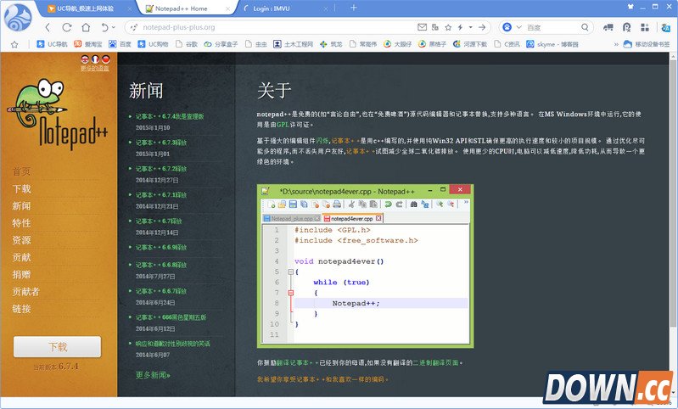This screenshot has height=409, width=678.
Task: Open 资源 in the sidebar menu
Action: [x=21, y=240]
